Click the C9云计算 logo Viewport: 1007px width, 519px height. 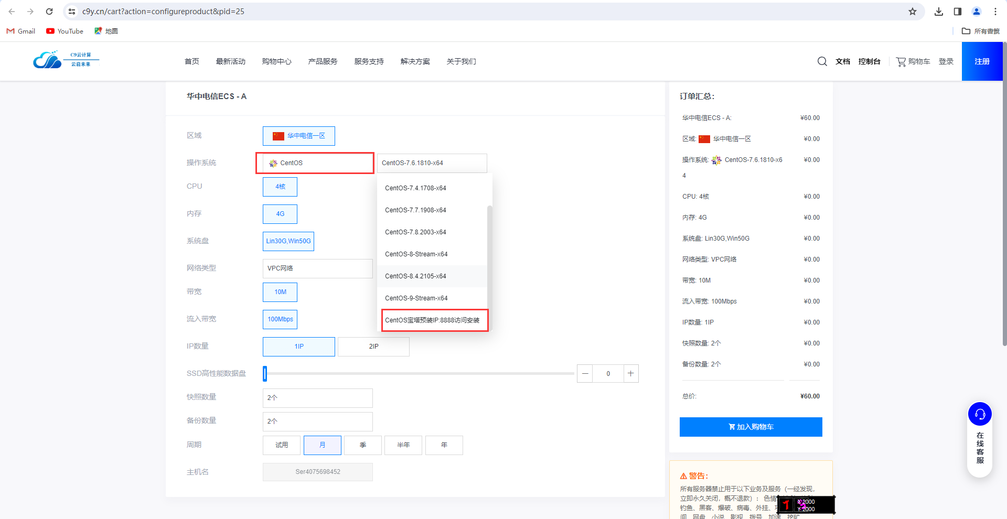(66, 60)
